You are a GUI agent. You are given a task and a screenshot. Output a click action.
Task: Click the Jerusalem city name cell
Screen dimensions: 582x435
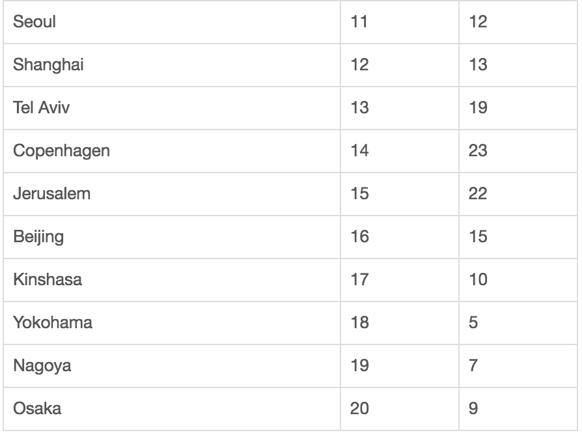(x=52, y=194)
